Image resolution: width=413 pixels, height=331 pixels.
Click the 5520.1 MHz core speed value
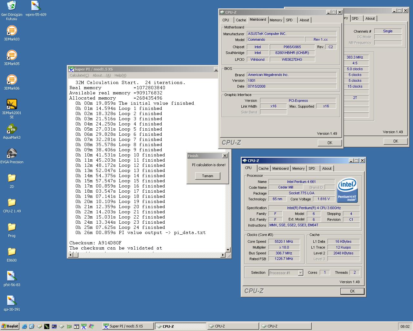284,241
